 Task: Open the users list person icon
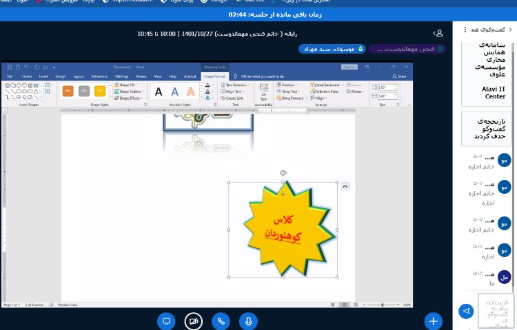pyautogui.click(x=438, y=33)
